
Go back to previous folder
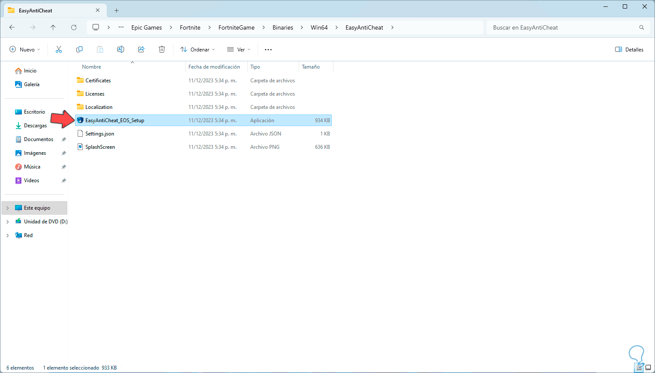pos(12,27)
